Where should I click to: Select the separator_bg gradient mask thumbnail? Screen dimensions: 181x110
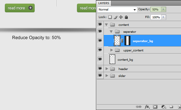pos(127,41)
